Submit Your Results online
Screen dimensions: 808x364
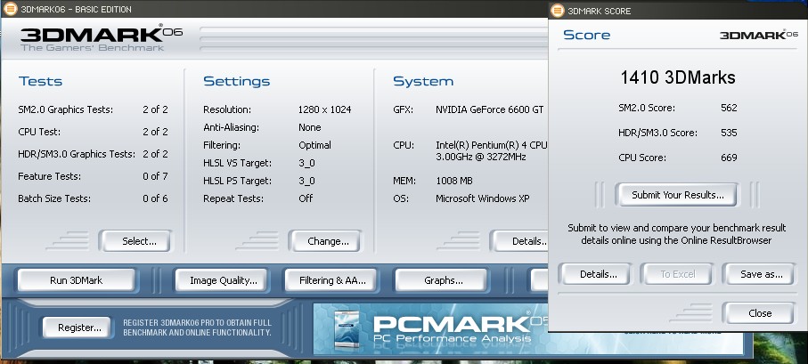675,195
